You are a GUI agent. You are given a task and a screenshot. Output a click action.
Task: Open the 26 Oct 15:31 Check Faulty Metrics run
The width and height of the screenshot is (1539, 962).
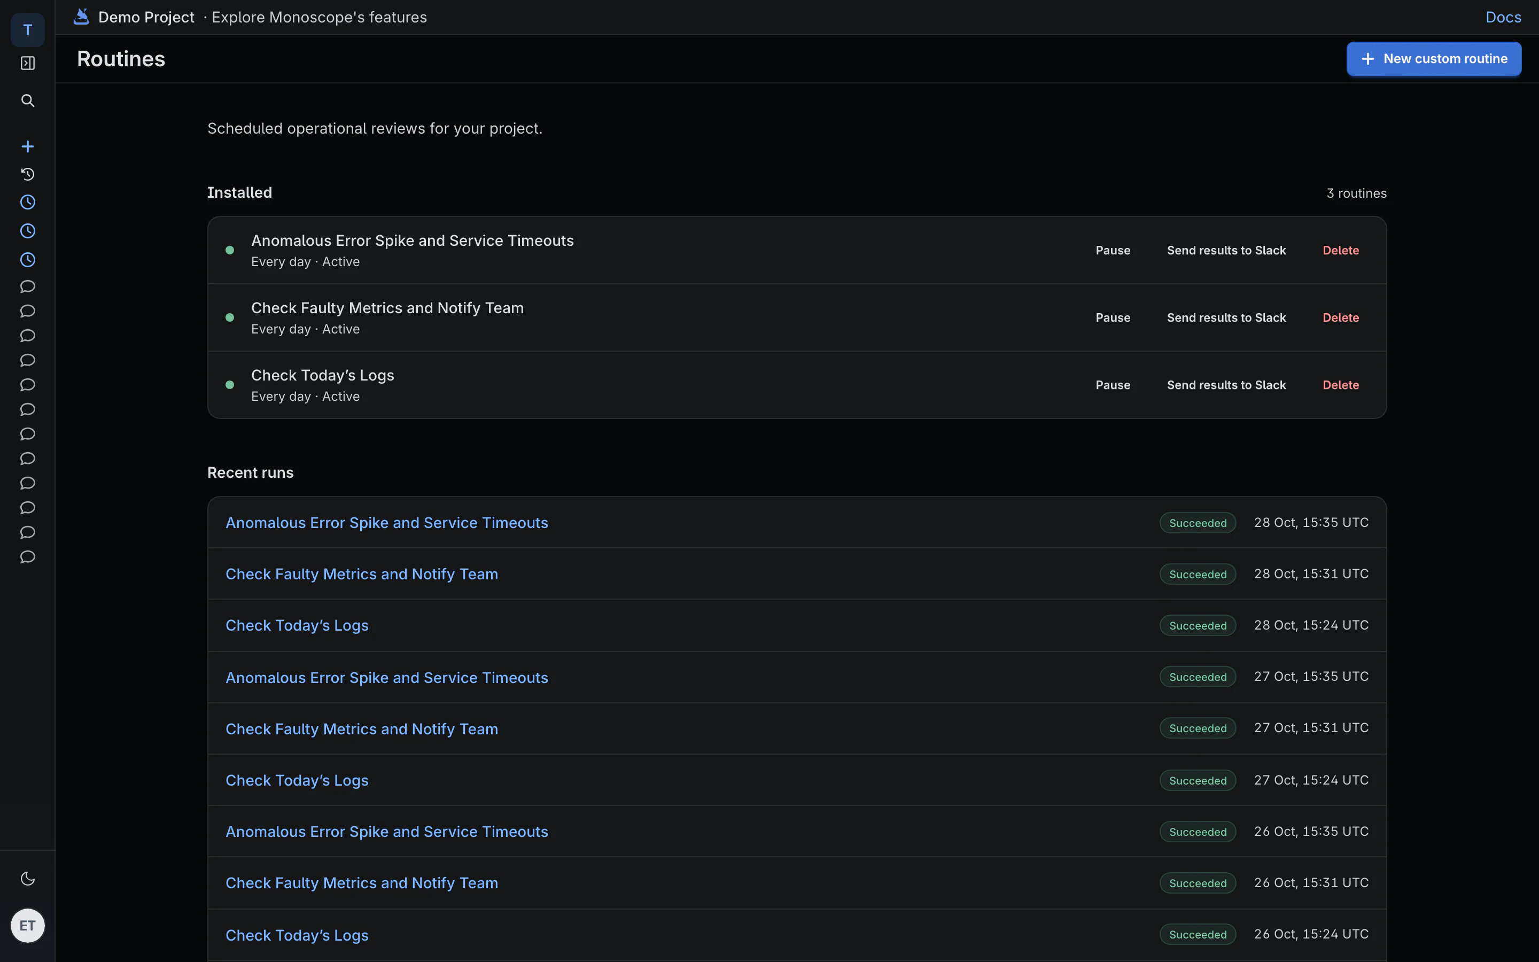[362, 883]
